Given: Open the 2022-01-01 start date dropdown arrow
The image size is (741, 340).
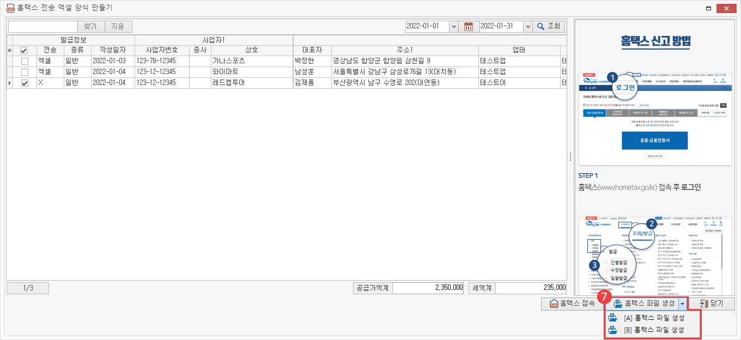Looking at the screenshot, I should [x=453, y=26].
